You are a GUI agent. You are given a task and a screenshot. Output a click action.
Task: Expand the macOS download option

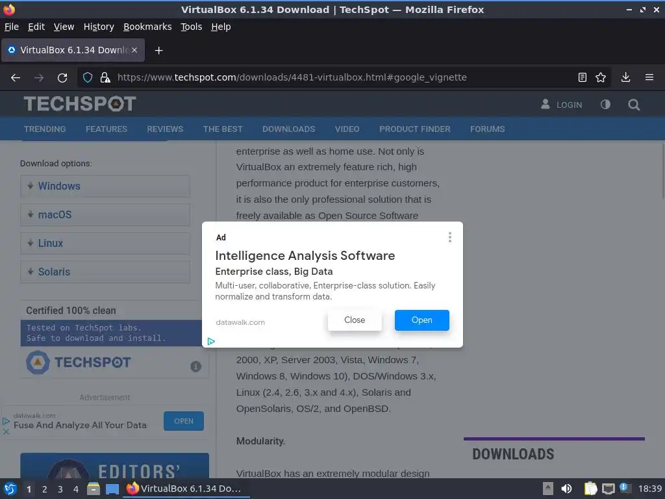click(x=105, y=214)
